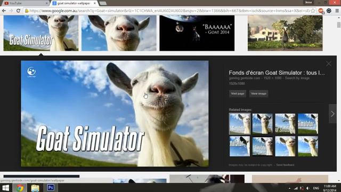Click the Visit page button
Viewport: 341px width, 192px height.
238,94
